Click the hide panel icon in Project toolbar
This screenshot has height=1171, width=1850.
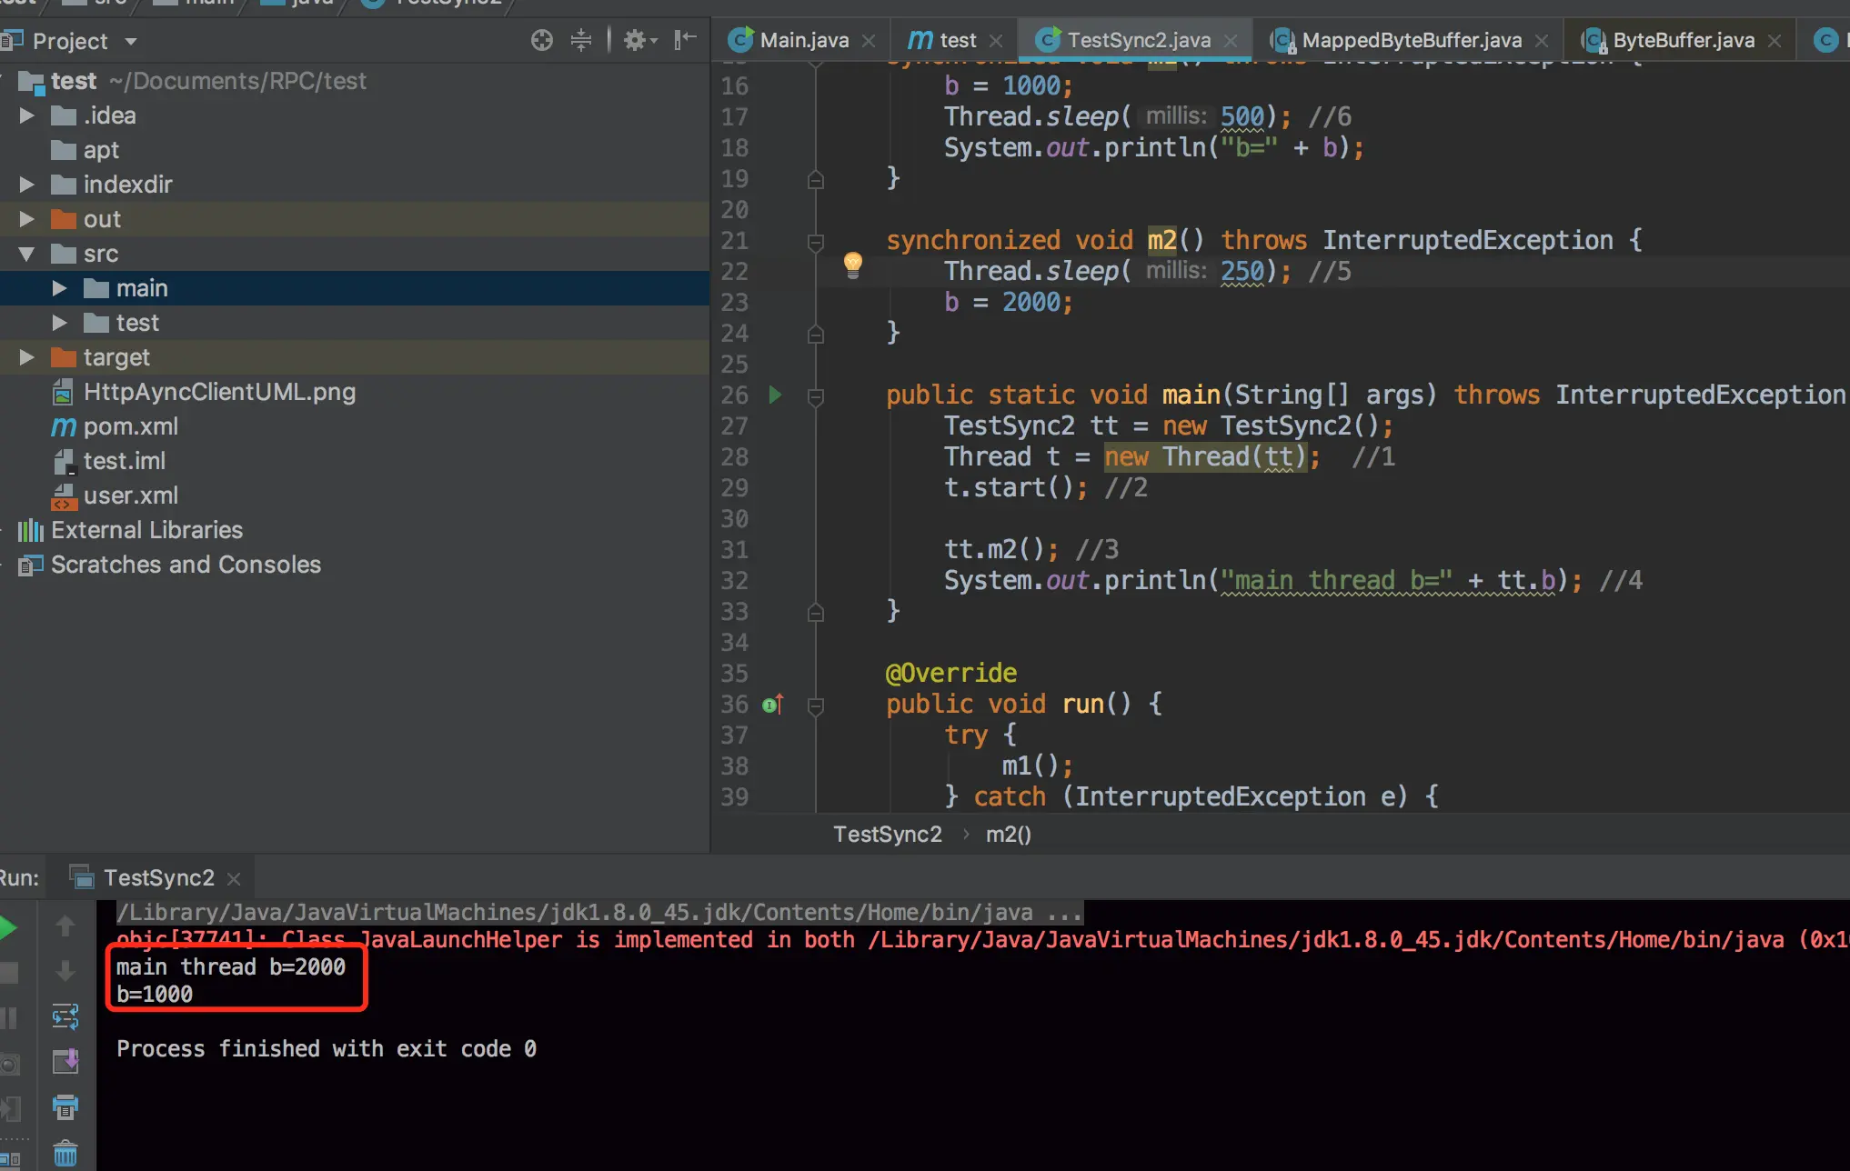(685, 40)
